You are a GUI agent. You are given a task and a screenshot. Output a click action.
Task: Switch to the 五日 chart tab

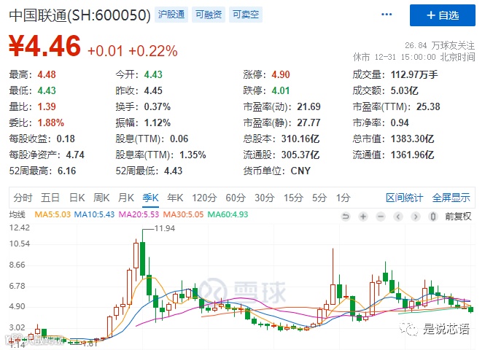point(50,198)
